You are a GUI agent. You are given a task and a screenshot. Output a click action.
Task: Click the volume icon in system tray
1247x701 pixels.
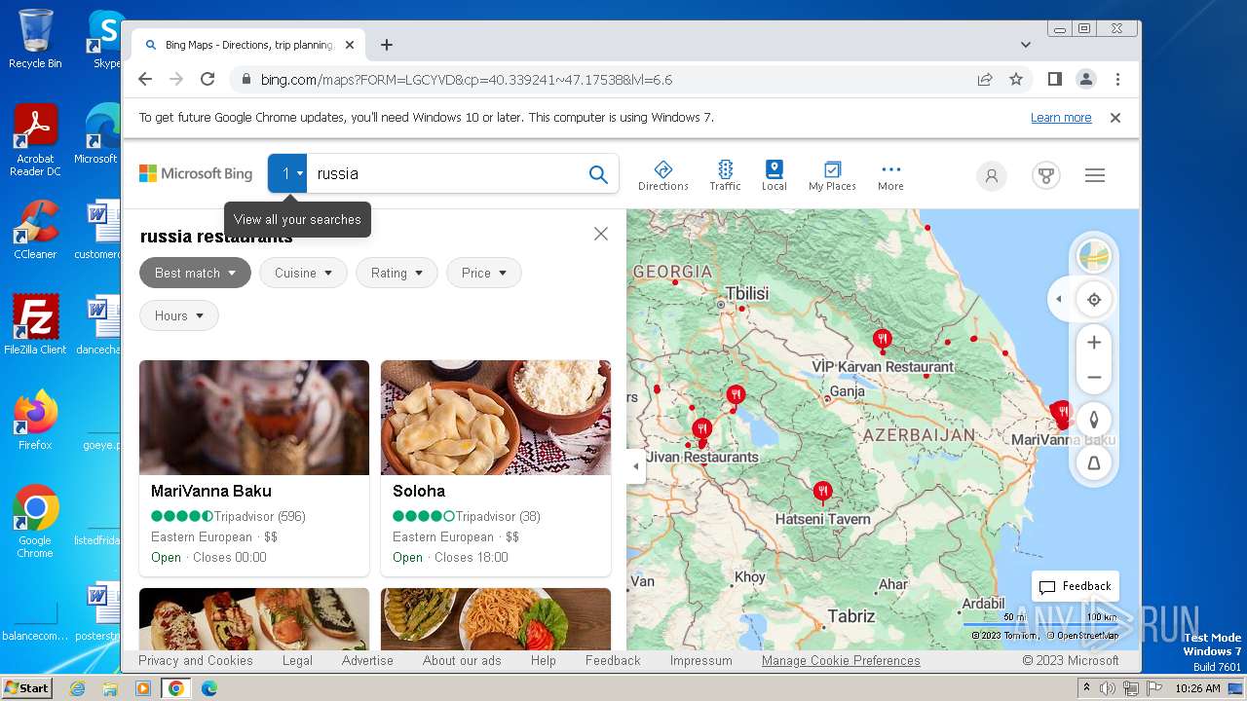(1108, 688)
